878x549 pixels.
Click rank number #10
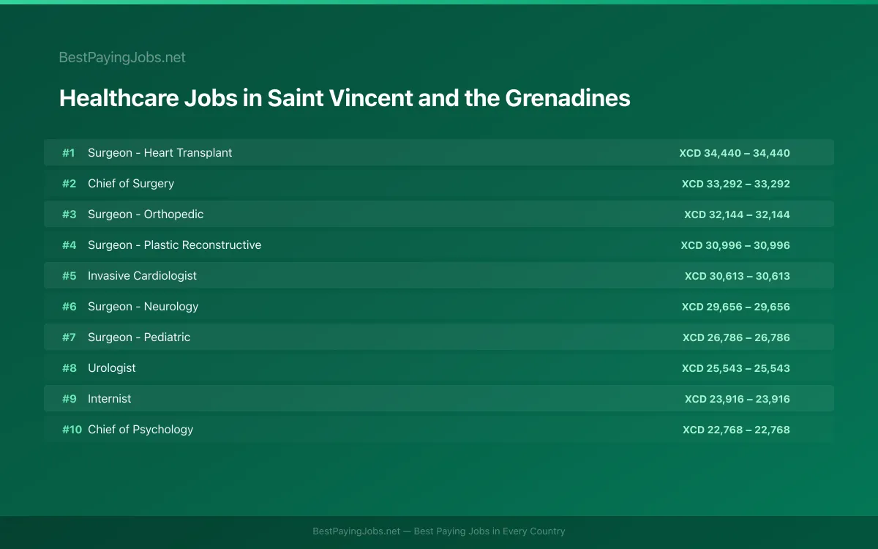pos(72,430)
